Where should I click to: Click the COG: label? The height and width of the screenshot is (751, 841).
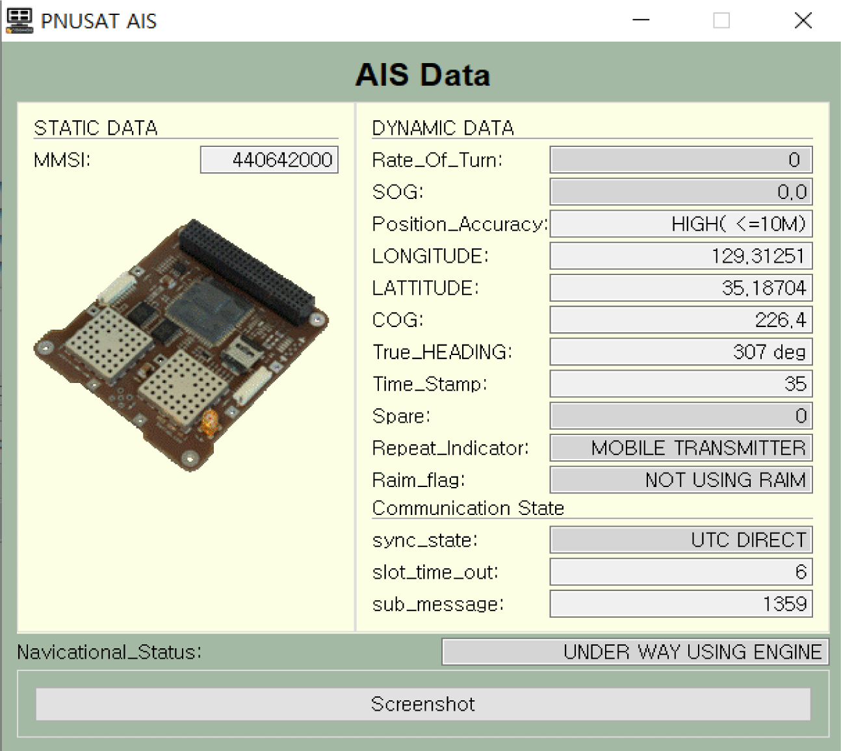click(398, 320)
